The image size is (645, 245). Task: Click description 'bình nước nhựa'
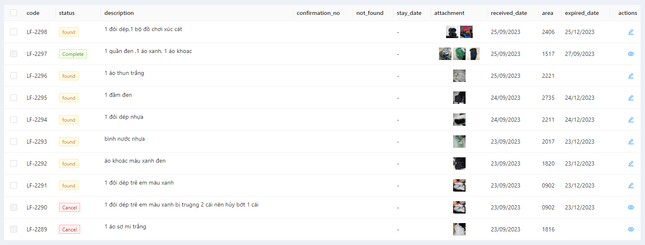tap(125, 139)
